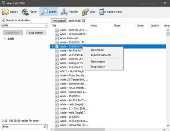The height and width of the screenshot is (131, 170).
Task: Open the Transfer section
Action: tap(69, 12)
